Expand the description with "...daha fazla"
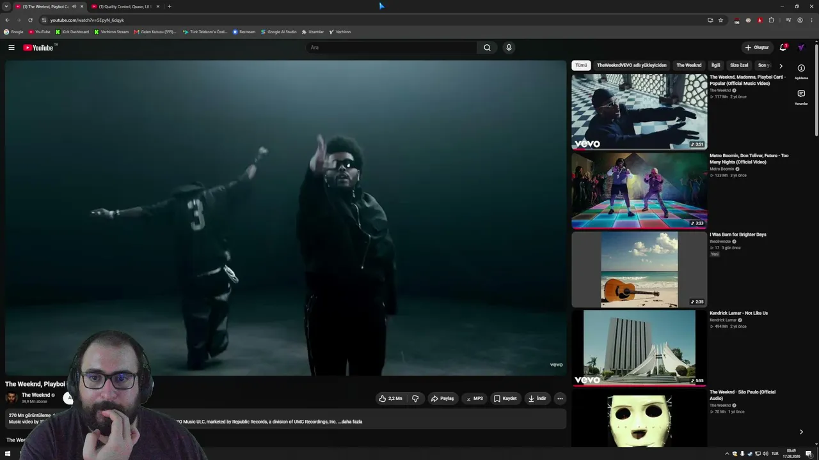Viewport: 819px width, 460px height. click(350, 422)
